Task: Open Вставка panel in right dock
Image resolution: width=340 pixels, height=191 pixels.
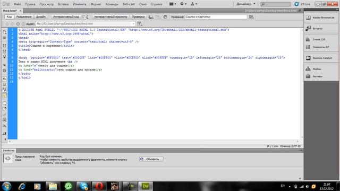Action: [321, 28]
